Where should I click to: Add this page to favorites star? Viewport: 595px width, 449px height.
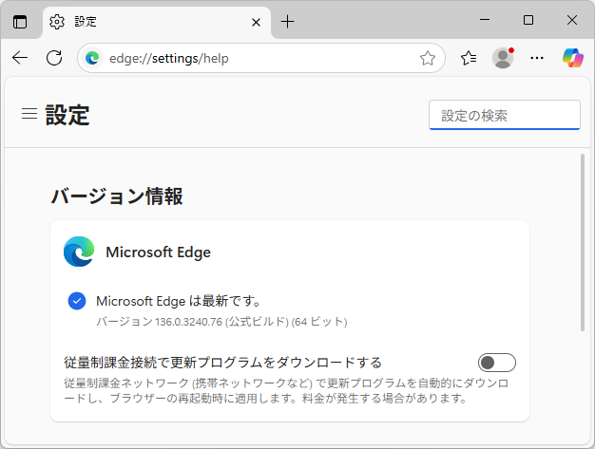coord(428,58)
